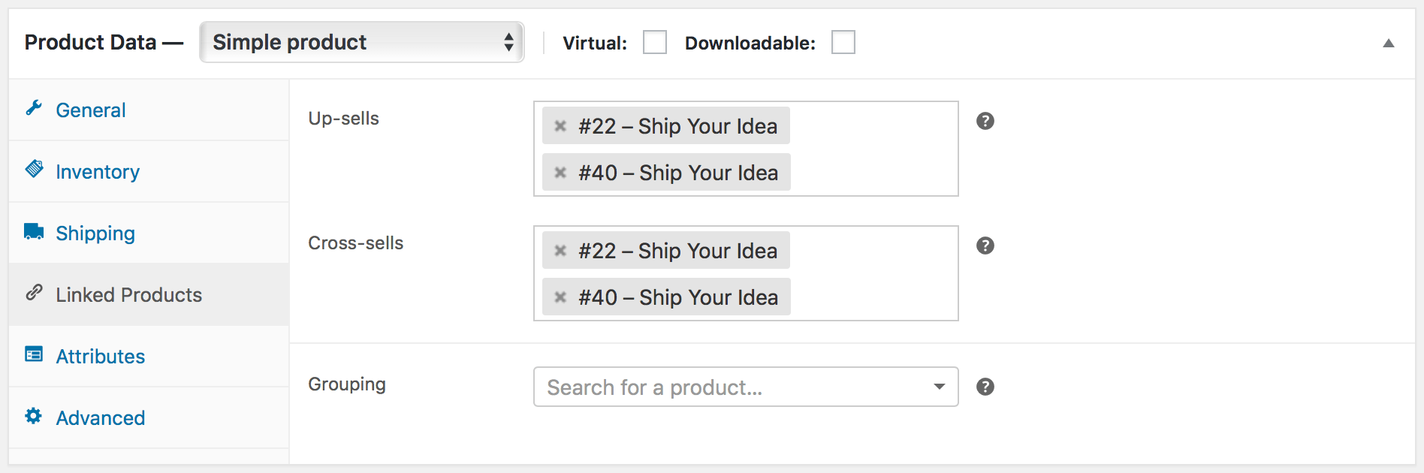
Task: Click the Inventory tag icon
Action: (34, 170)
